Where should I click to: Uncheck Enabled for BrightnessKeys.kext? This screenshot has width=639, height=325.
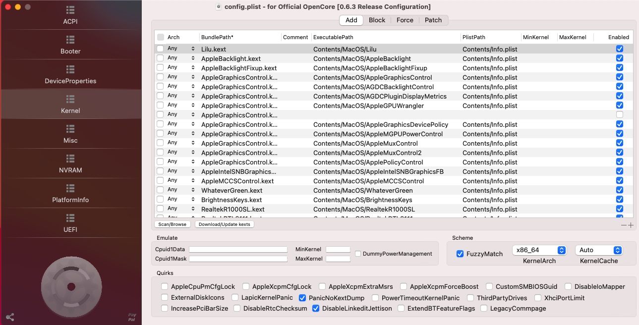[620, 200]
